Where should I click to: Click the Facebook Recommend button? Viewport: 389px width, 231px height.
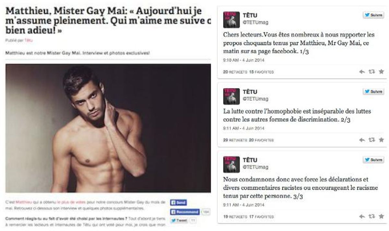[x=185, y=212]
